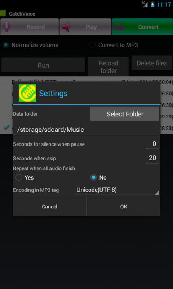Edit the seconds when skip value 20

(152, 158)
